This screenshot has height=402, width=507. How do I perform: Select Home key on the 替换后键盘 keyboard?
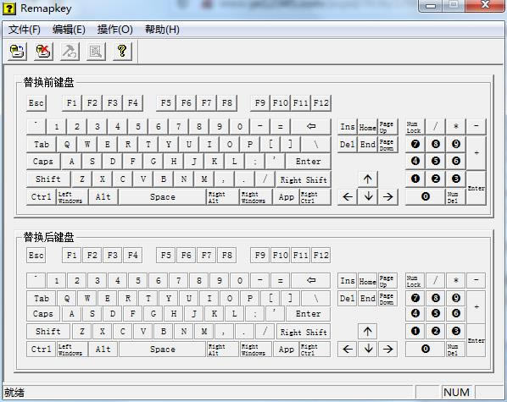coord(368,281)
